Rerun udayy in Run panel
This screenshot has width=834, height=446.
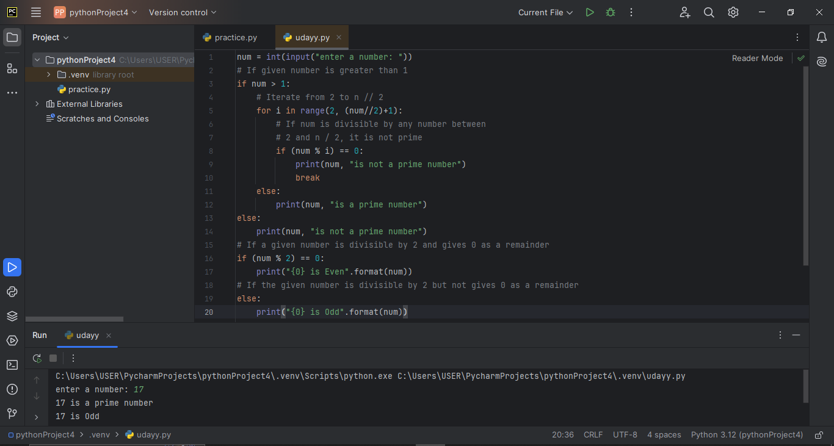click(x=37, y=358)
